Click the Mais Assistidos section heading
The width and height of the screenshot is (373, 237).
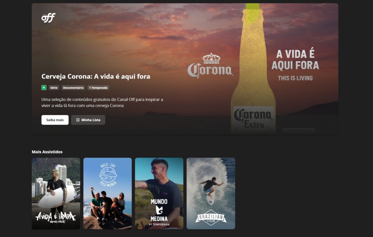(x=47, y=152)
